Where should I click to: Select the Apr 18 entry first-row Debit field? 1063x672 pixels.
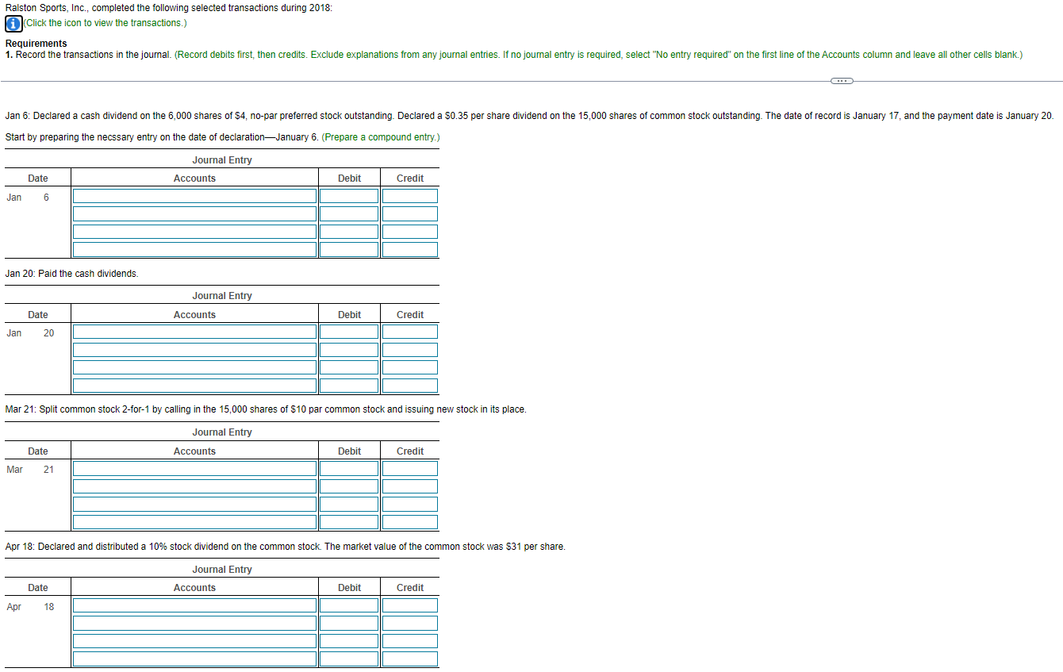[x=349, y=605]
